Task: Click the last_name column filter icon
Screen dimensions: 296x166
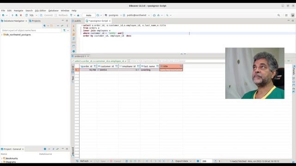Action: point(157,66)
